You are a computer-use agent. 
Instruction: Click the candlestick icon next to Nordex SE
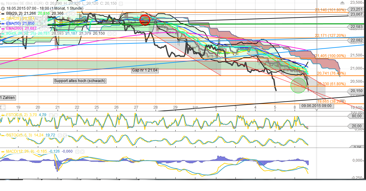coord(3,3)
